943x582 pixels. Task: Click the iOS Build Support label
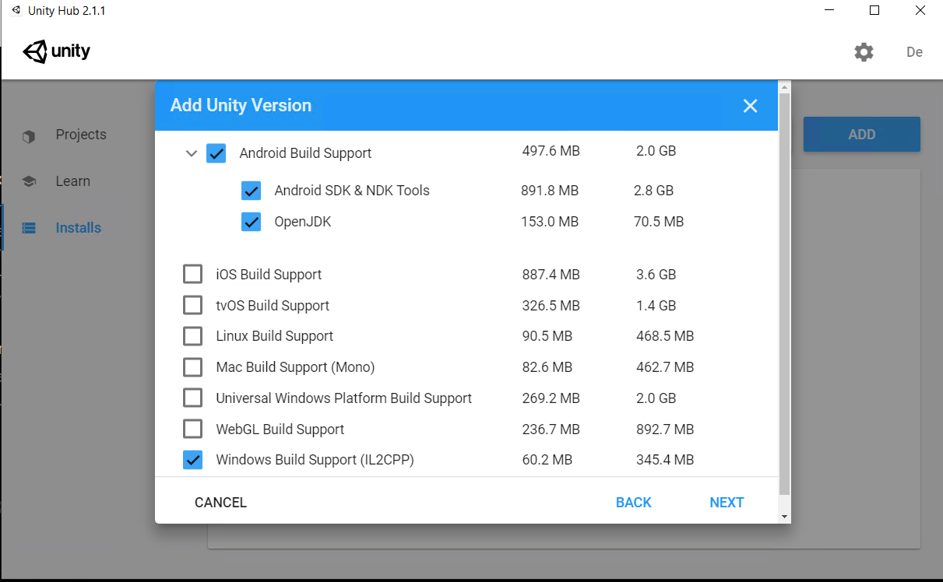(x=269, y=275)
